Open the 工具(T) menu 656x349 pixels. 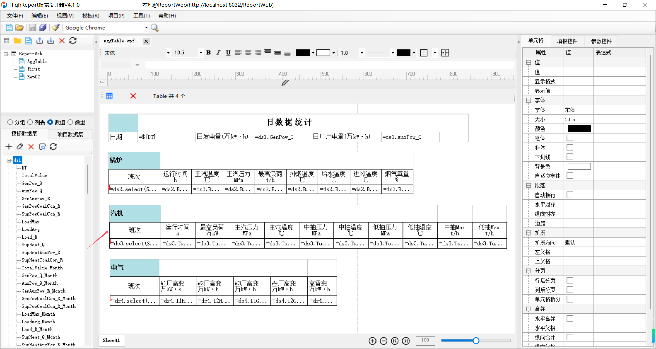(141, 16)
